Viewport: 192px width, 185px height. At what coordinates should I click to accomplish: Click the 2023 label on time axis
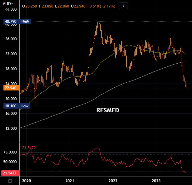(x=156, y=181)
